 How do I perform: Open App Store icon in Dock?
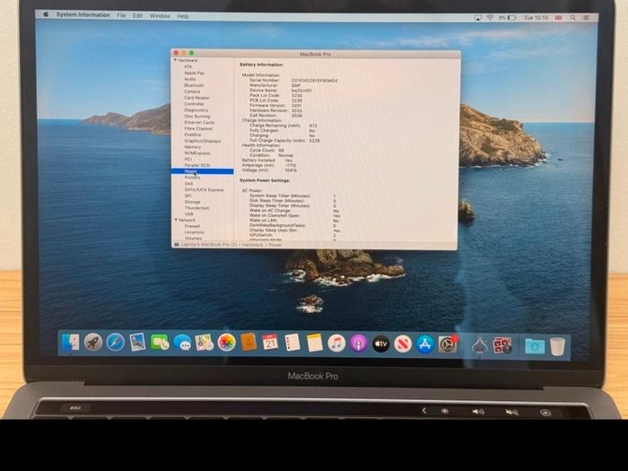[425, 345]
